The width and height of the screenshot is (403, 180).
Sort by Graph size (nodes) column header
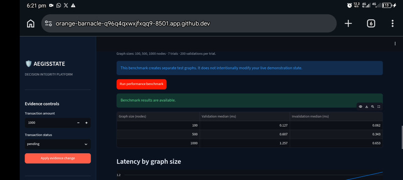point(158,116)
